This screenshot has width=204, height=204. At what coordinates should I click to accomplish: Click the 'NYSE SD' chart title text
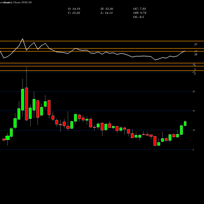(27, 2)
